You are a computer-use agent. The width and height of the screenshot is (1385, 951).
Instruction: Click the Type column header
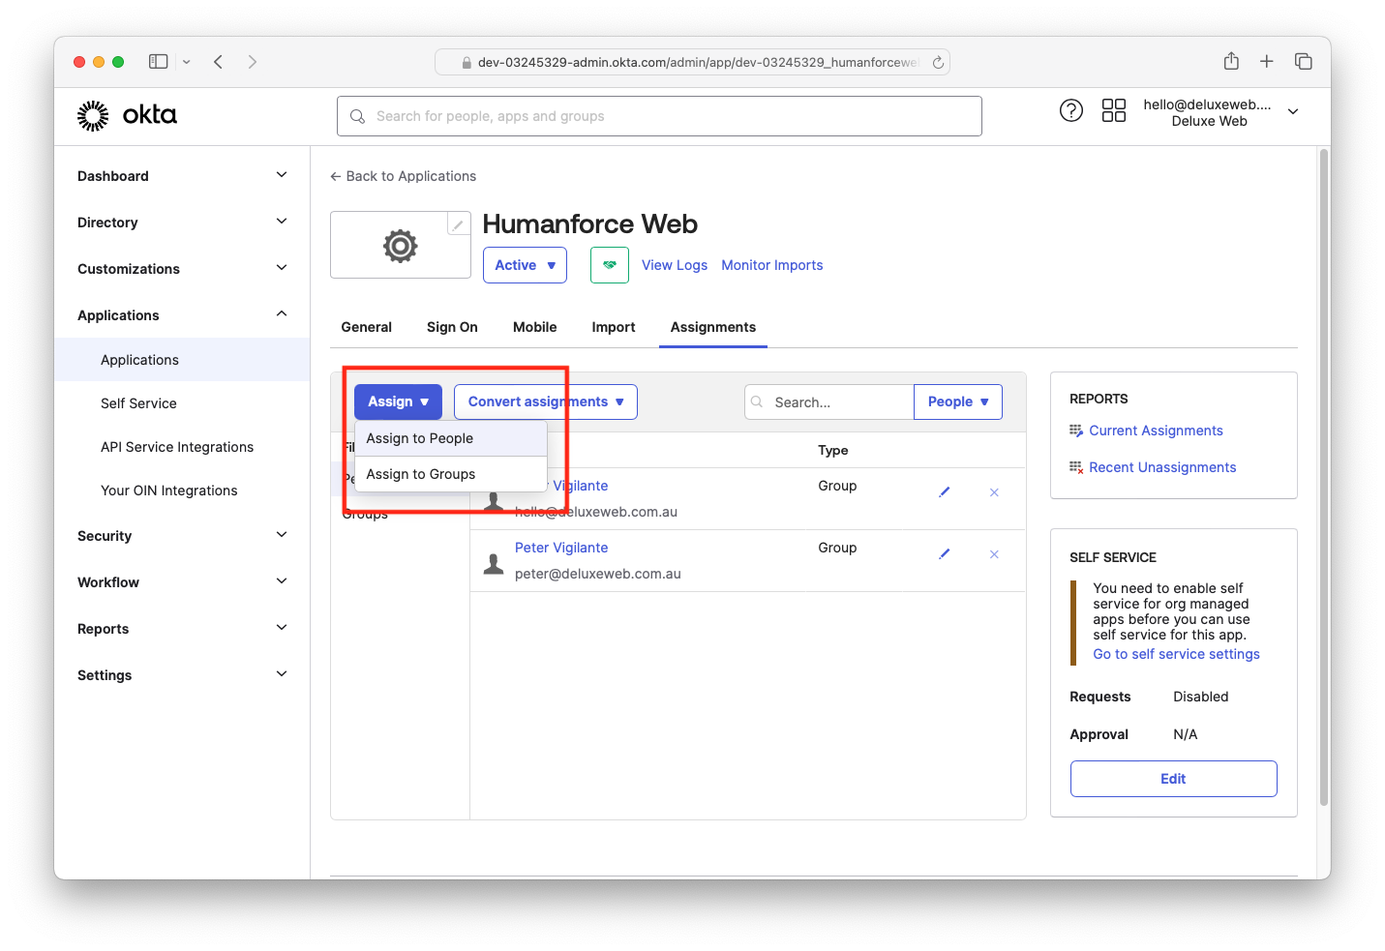click(x=832, y=450)
